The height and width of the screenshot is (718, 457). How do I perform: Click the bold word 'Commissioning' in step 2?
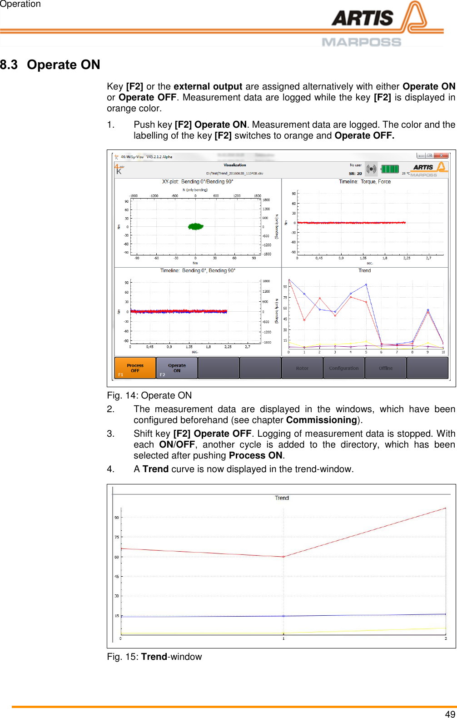coord(322,420)
